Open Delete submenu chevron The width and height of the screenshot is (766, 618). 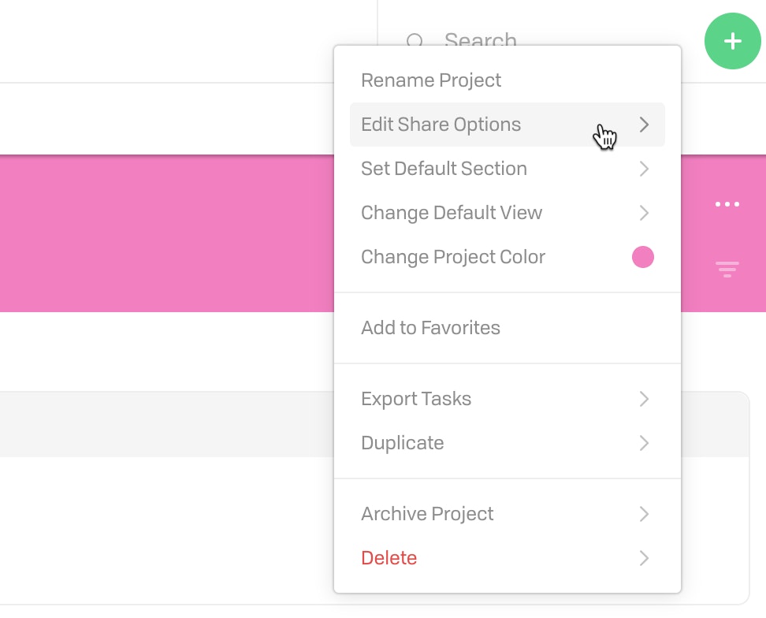coord(644,558)
